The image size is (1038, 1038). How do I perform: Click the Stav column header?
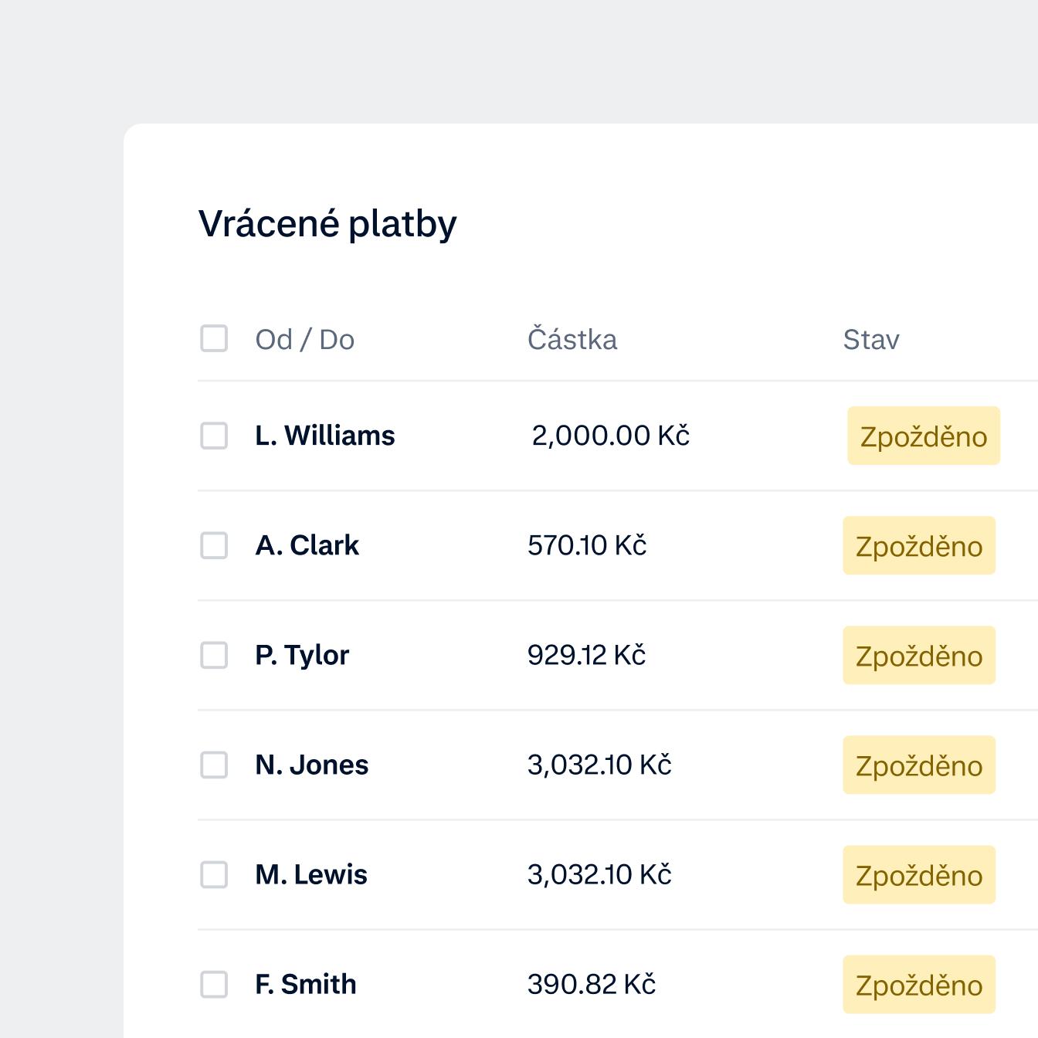[872, 338]
